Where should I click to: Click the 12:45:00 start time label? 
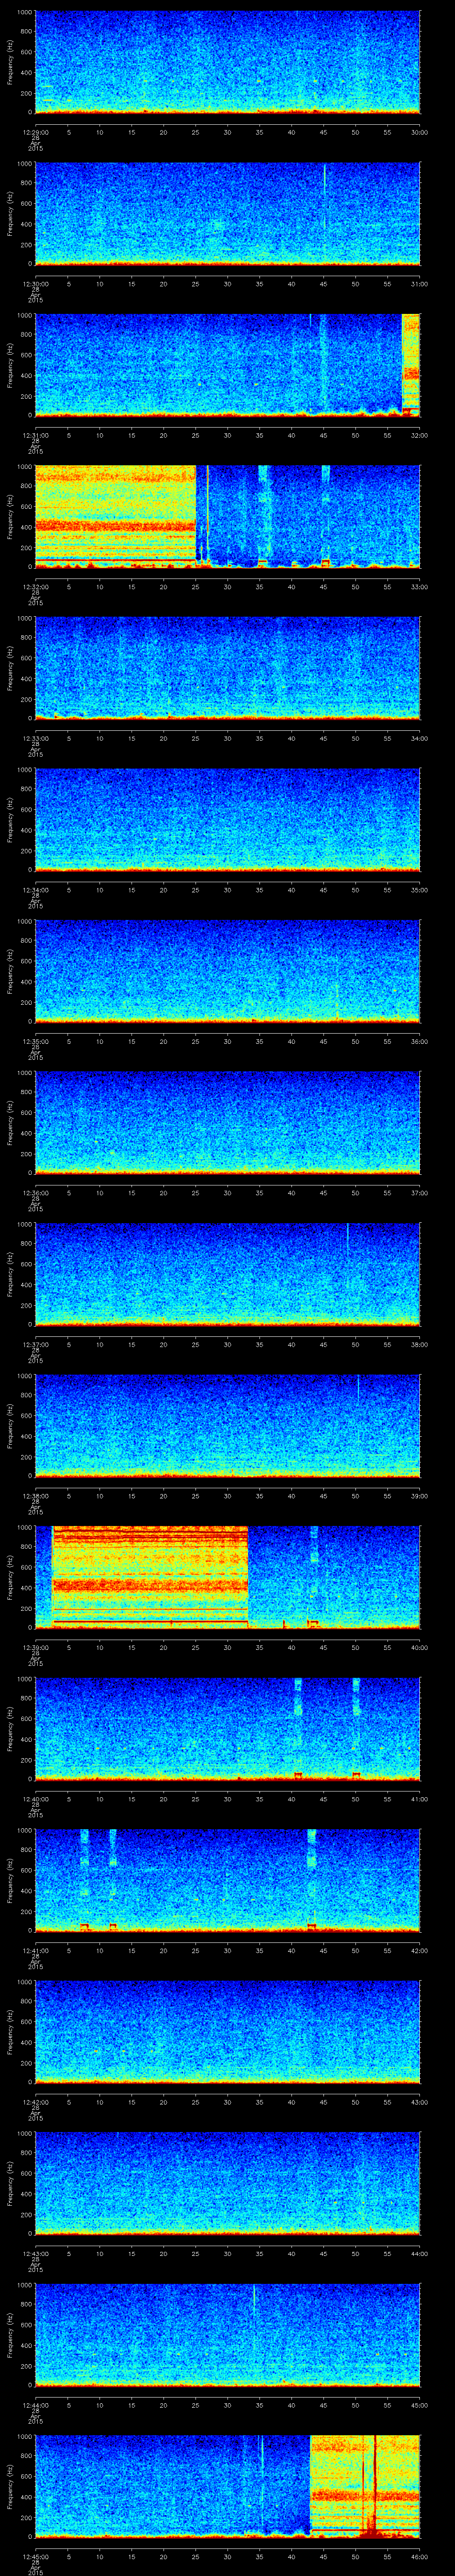[35, 2556]
